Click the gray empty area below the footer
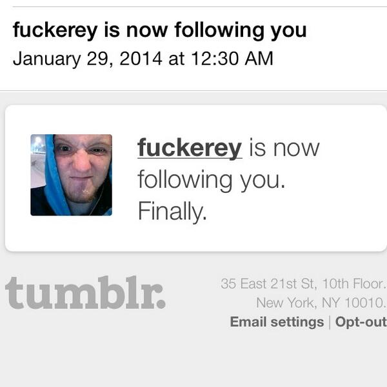This screenshot has width=387, height=387. point(193,359)
